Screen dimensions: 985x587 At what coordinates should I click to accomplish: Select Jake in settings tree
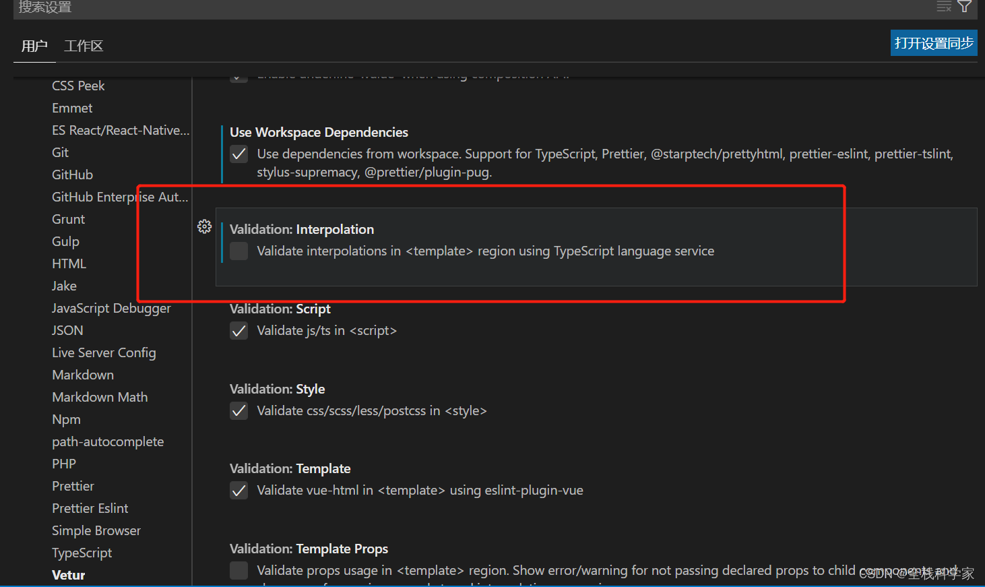pyautogui.click(x=64, y=286)
